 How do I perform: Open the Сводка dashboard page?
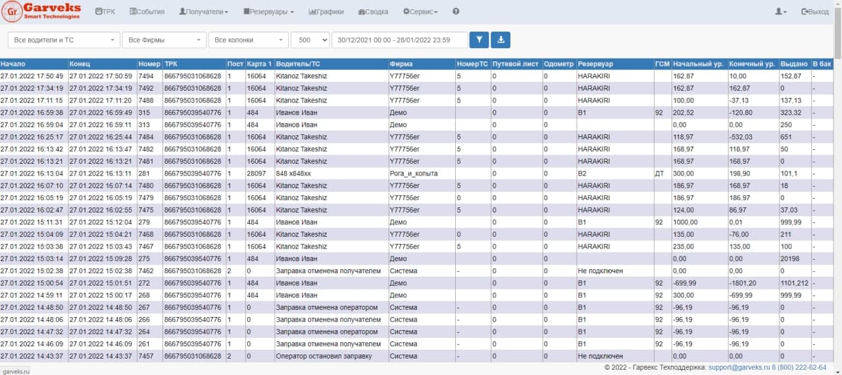(373, 12)
